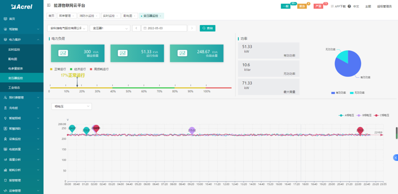Click the 额定容量 300 KVA card icon

[x=63, y=53]
